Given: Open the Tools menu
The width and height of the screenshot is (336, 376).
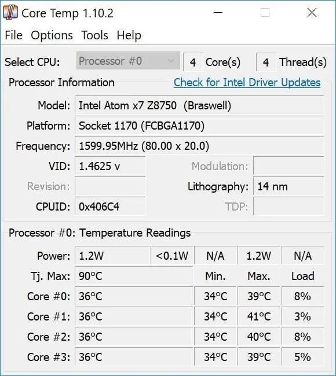Looking at the screenshot, I should [x=94, y=35].
